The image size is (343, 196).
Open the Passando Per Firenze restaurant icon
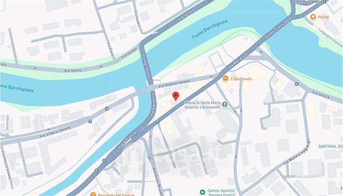(93, 194)
